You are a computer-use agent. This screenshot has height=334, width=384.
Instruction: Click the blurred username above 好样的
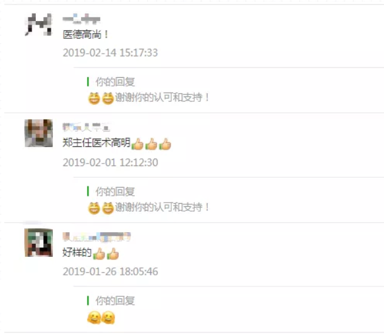[96, 236]
